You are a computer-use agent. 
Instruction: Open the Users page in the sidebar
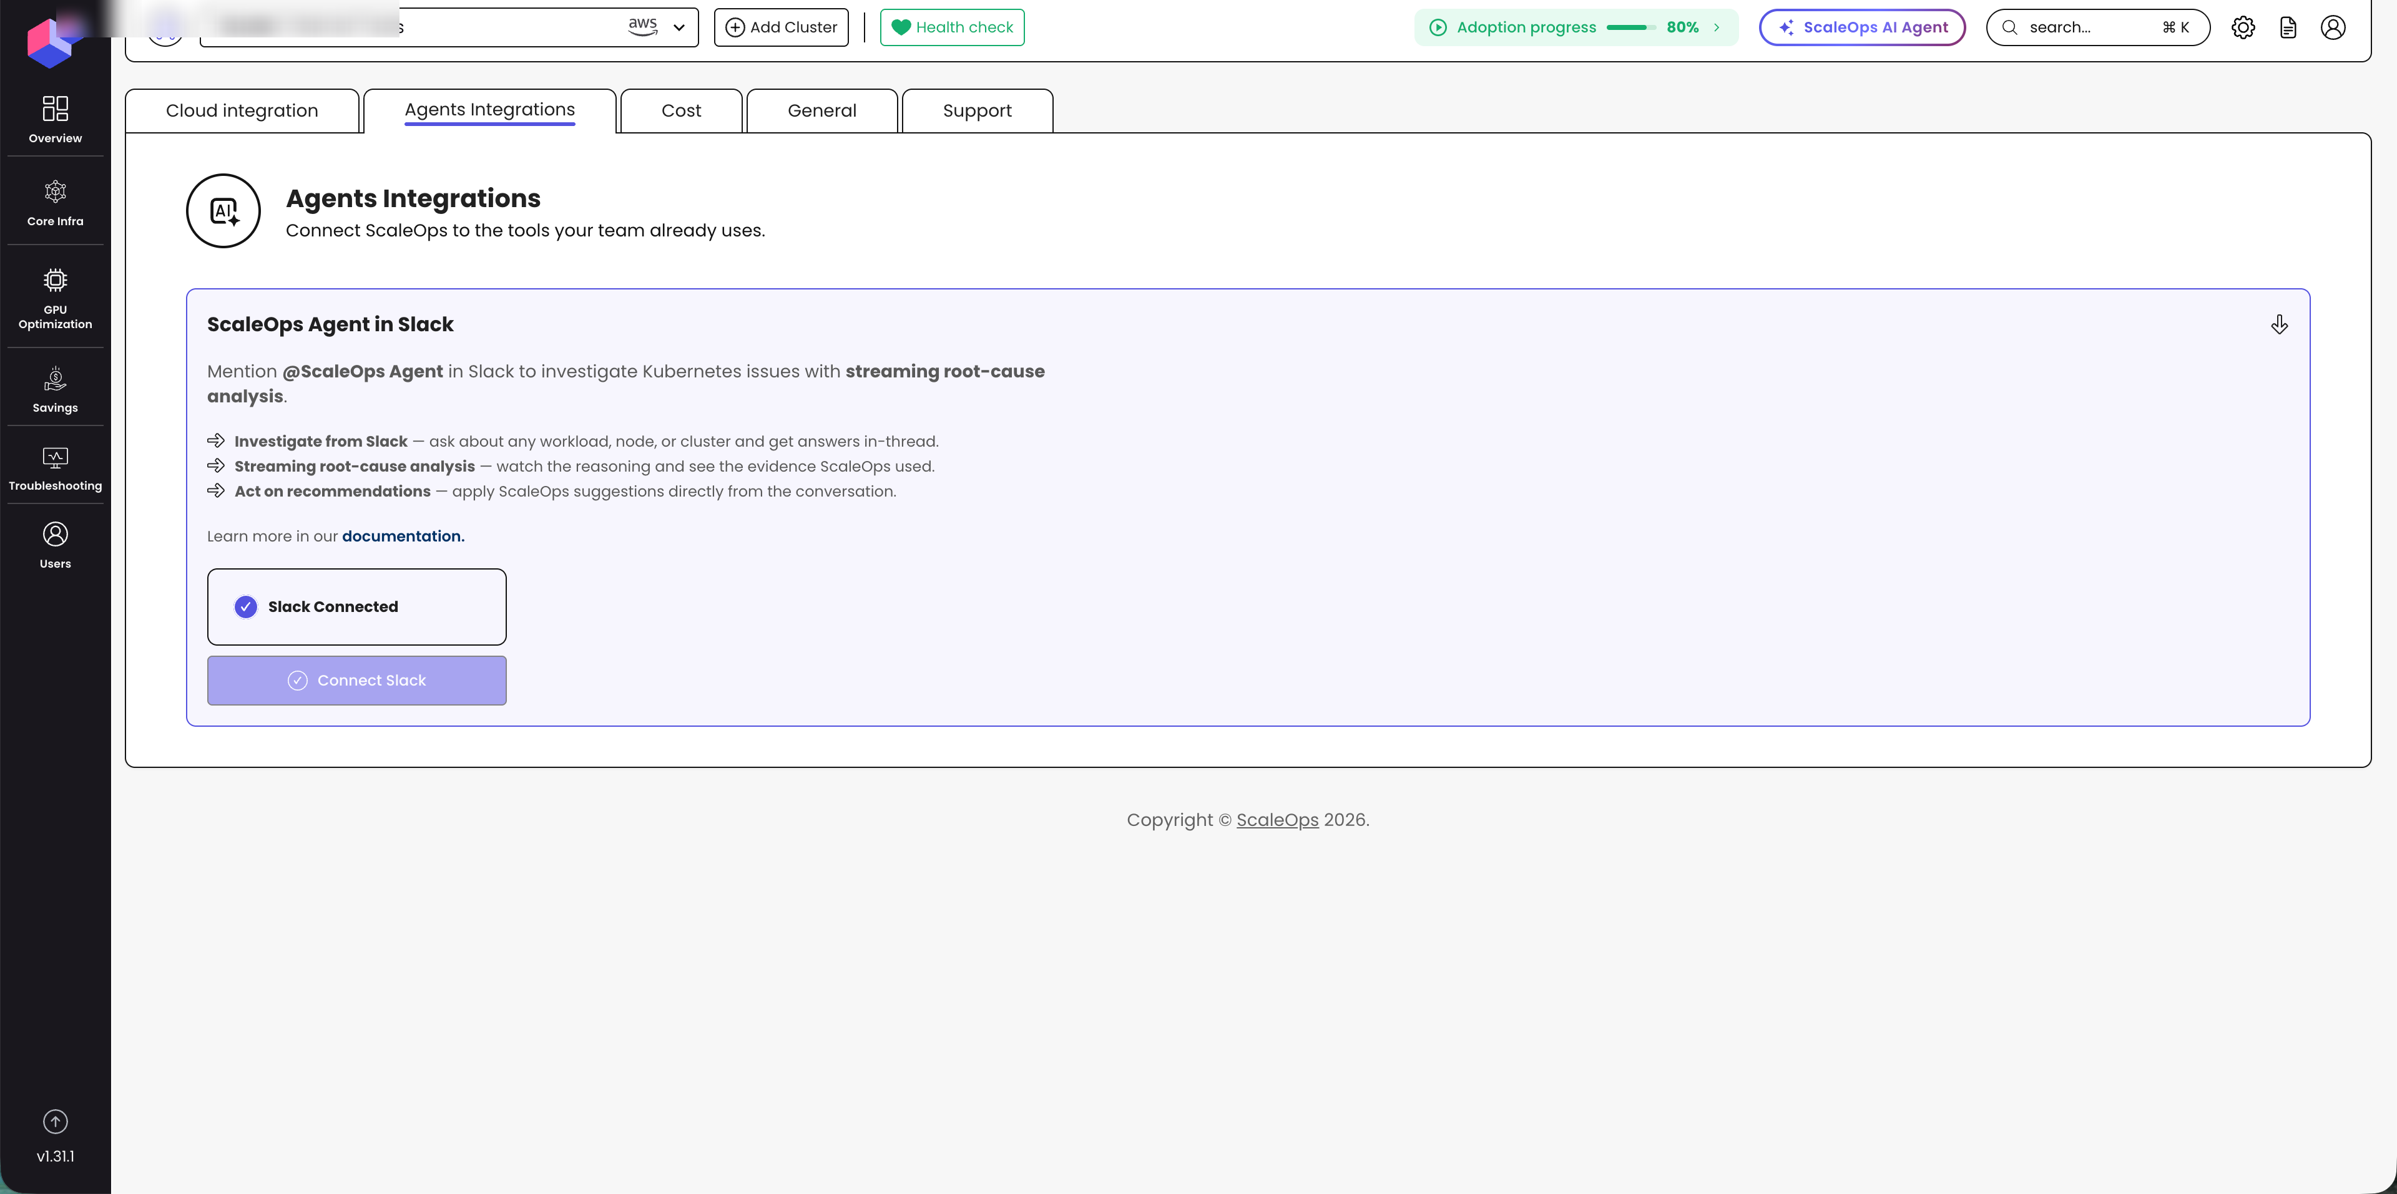pos(55,546)
